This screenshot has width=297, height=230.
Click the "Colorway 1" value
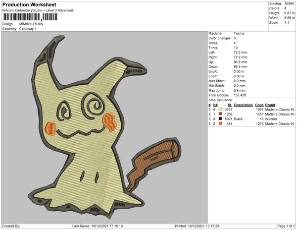[28, 29]
